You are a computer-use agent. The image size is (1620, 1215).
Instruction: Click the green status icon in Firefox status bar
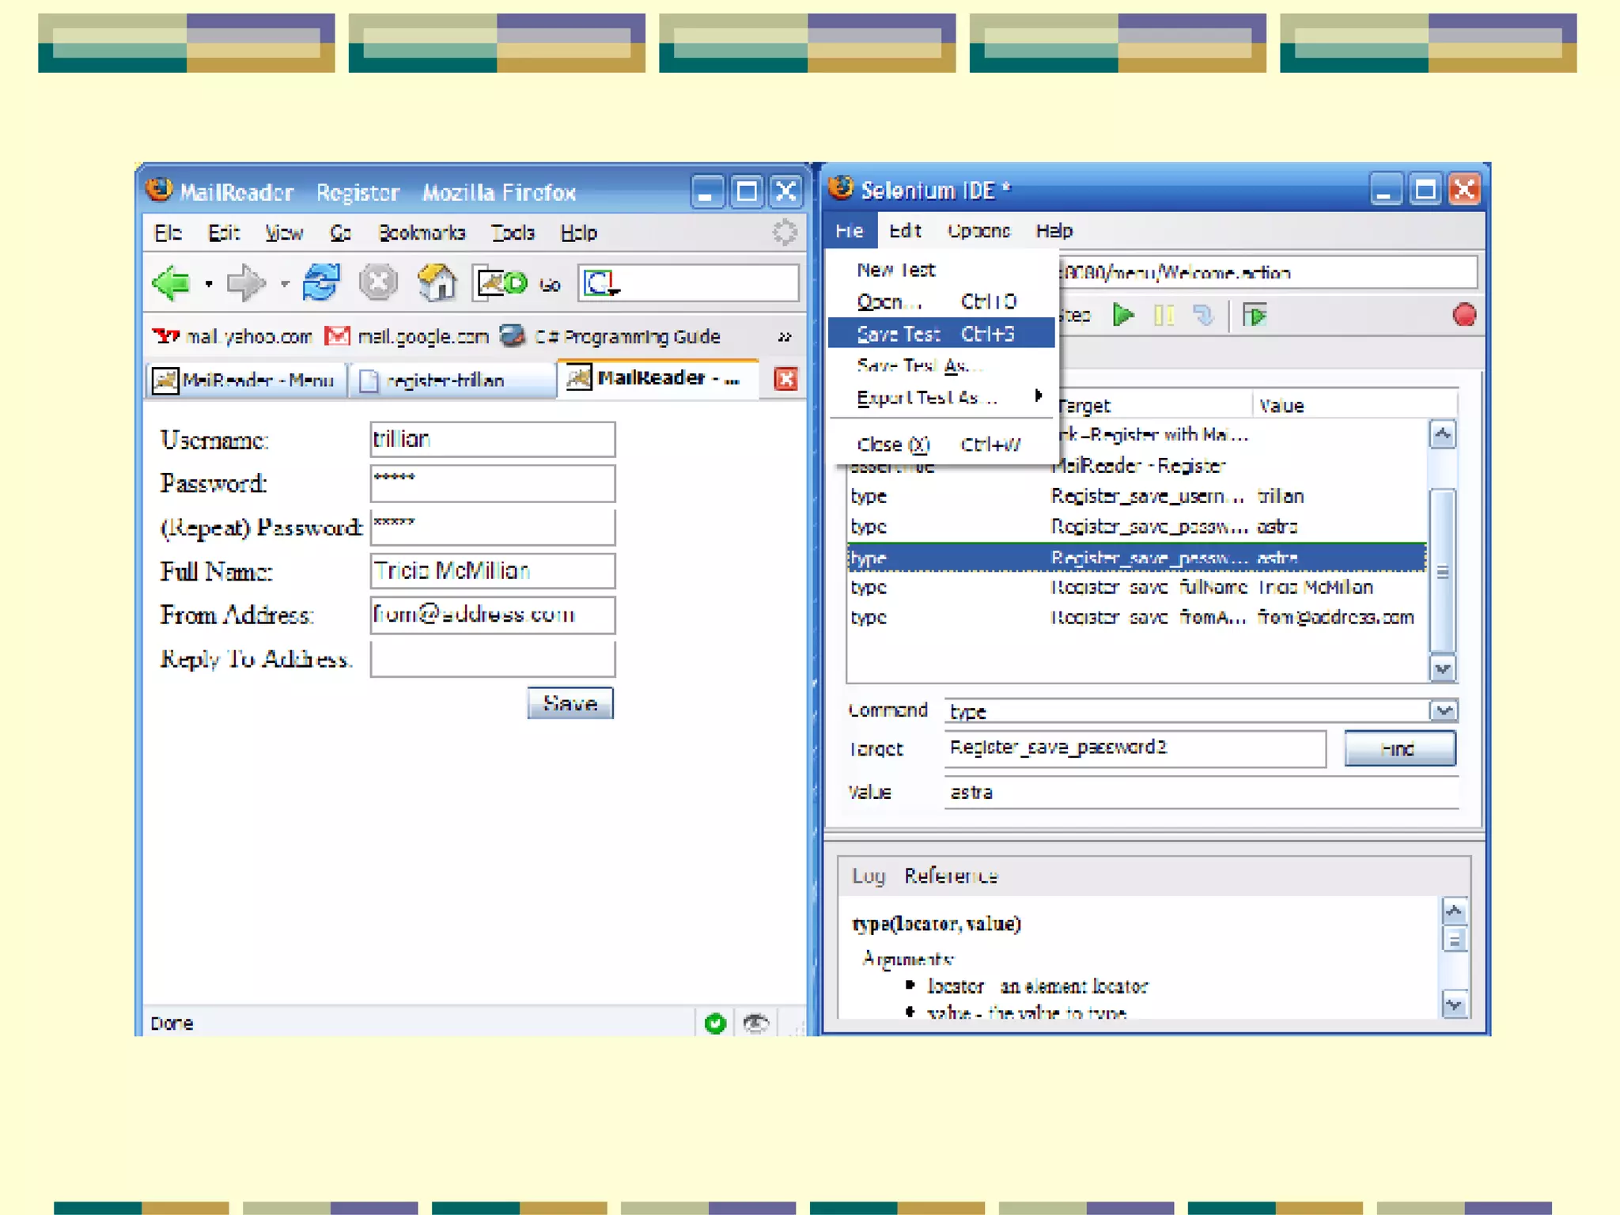click(x=715, y=1023)
